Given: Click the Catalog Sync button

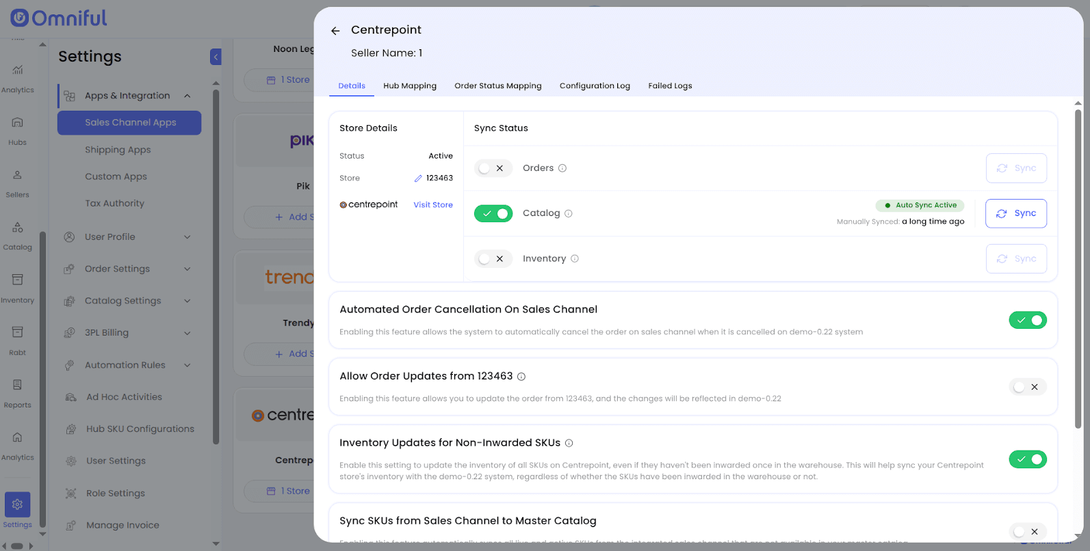Looking at the screenshot, I should pyautogui.click(x=1015, y=213).
